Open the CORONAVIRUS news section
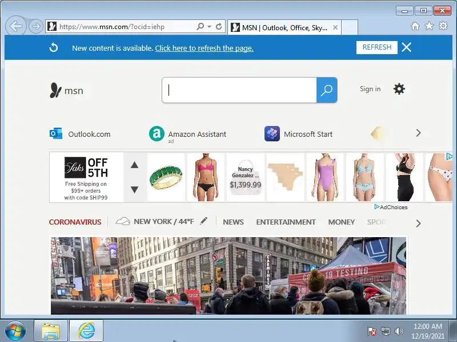Viewport: 457px width, 342px height. pos(75,222)
